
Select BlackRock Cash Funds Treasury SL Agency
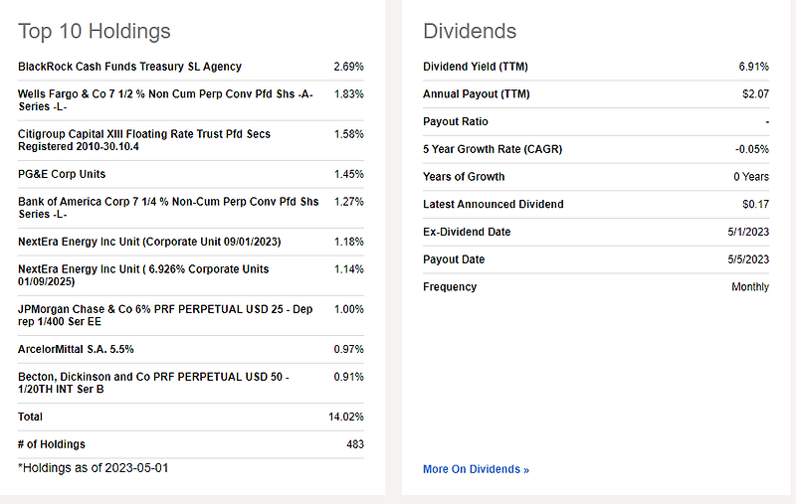(x=129, y=67)
